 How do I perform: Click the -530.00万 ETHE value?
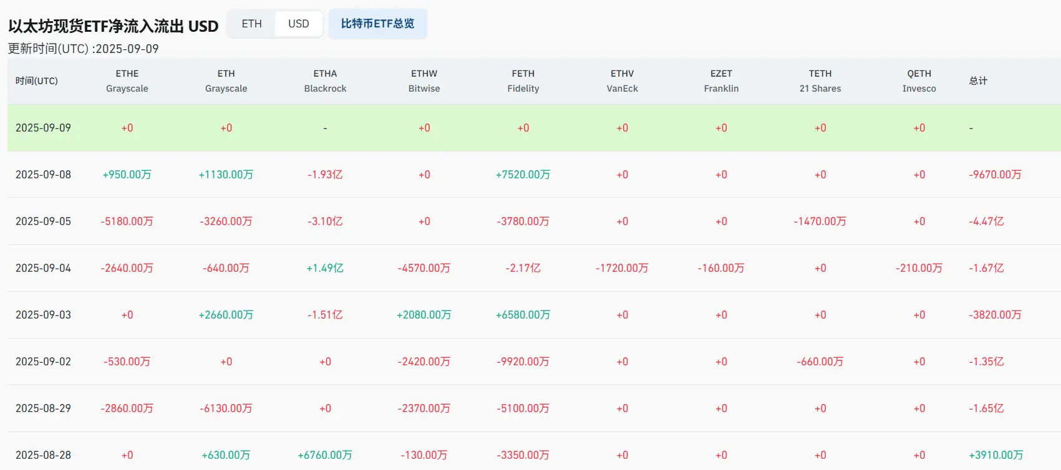[x=127, y=362]
